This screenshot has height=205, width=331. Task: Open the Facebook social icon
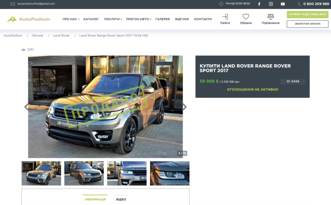[259, 4]
